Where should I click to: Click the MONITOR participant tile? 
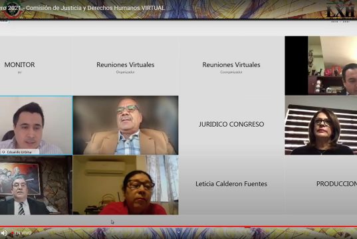(36, 66)
